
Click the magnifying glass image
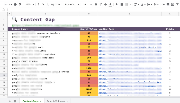(x=15, y=19)
